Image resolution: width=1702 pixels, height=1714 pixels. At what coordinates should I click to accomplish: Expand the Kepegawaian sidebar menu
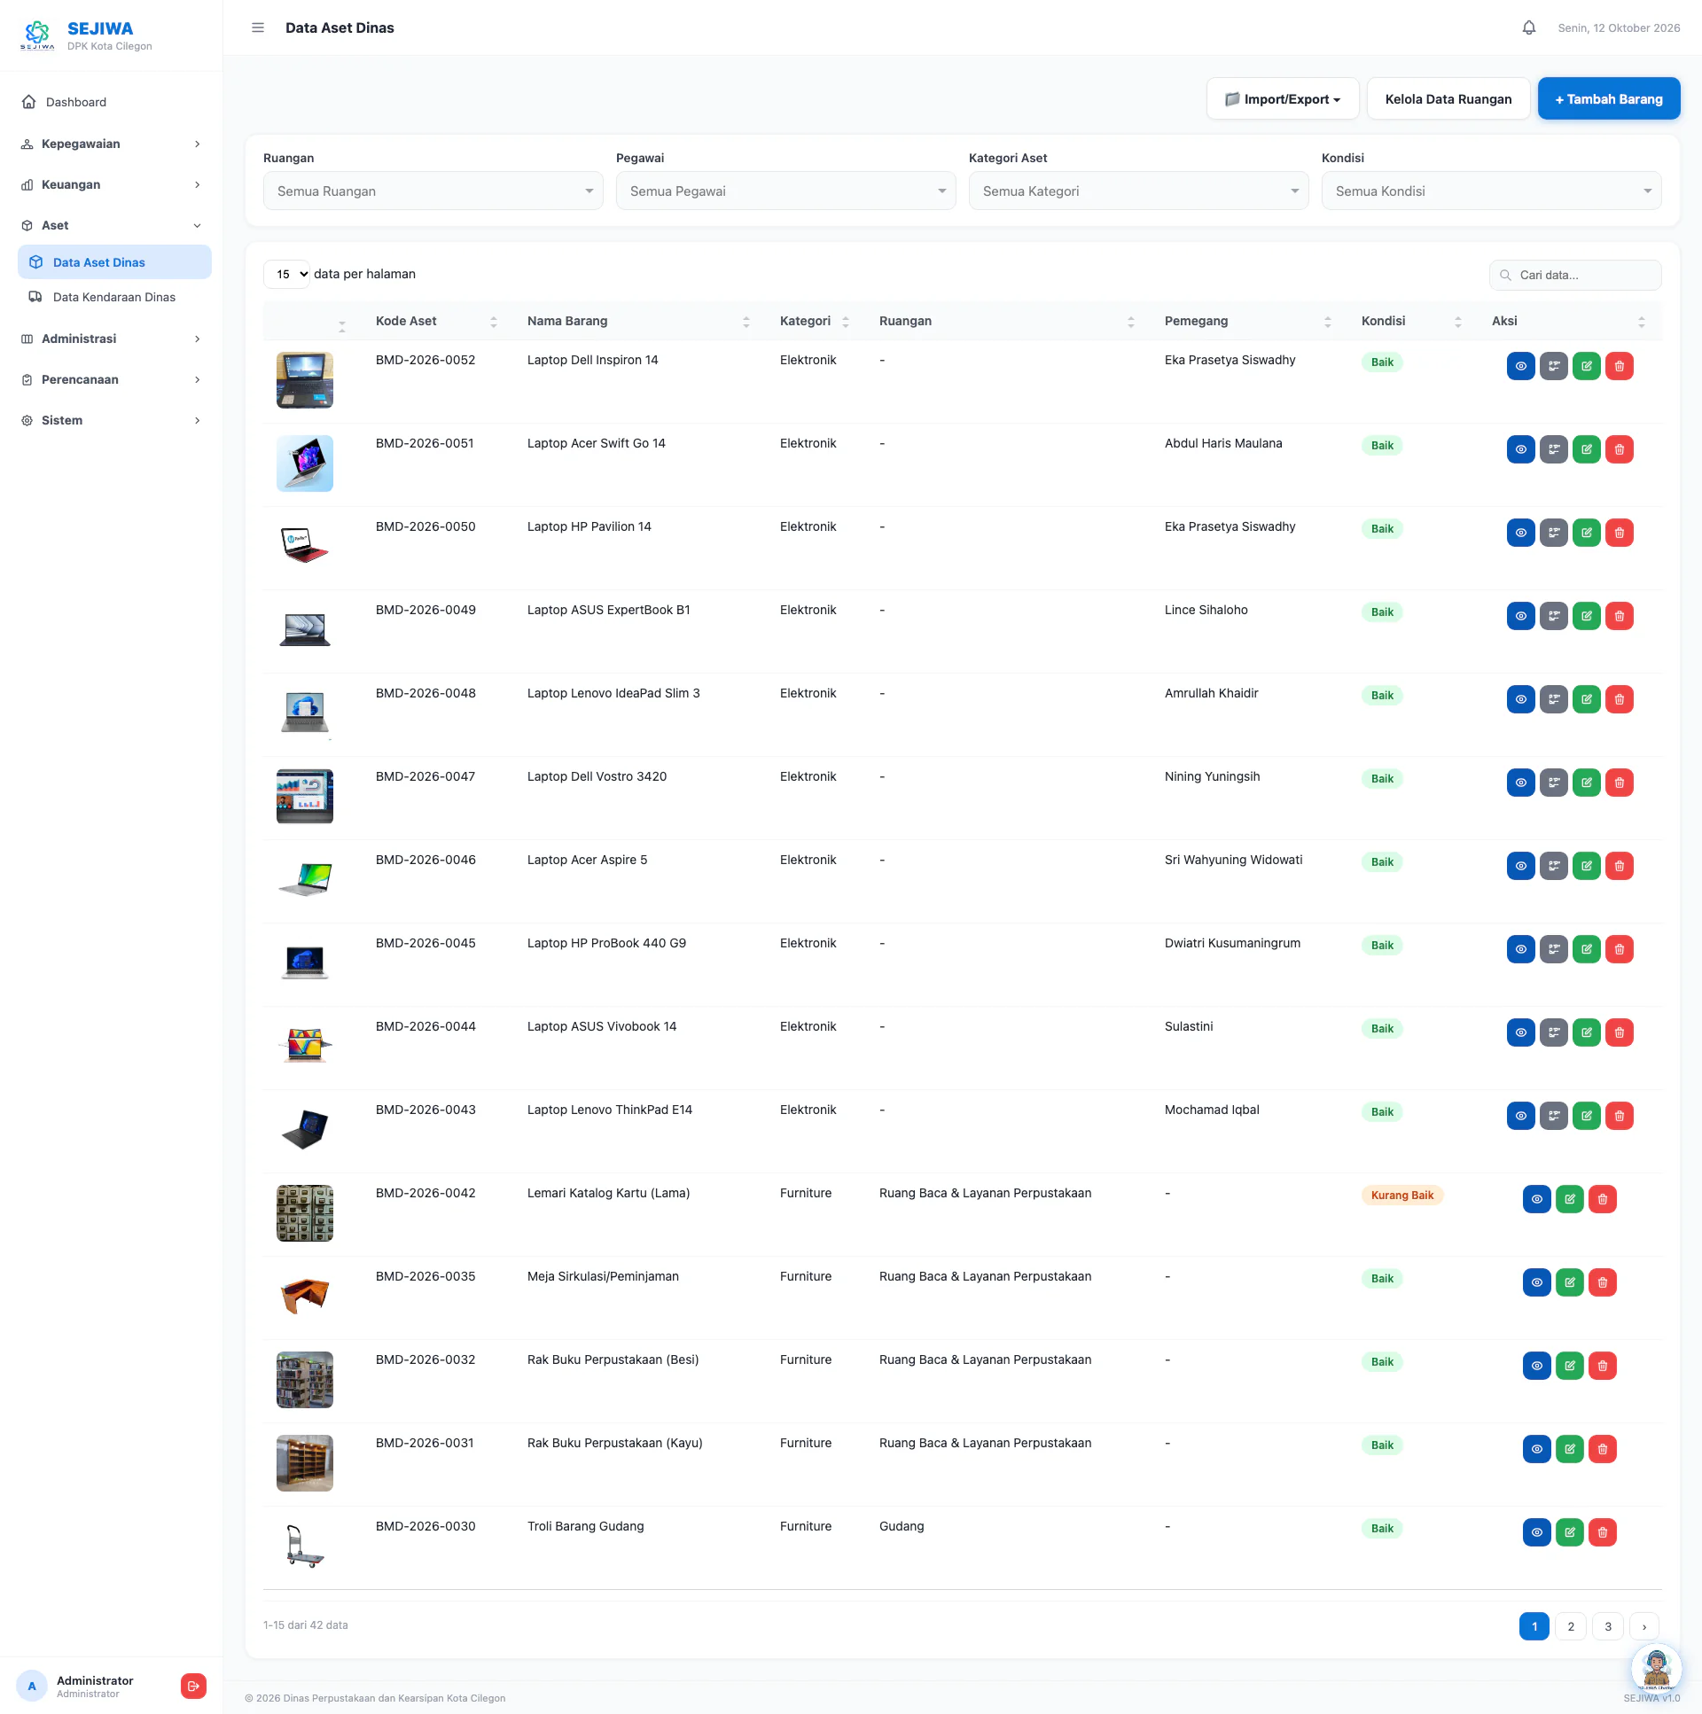pyautogui.click(x=111, y=144)
